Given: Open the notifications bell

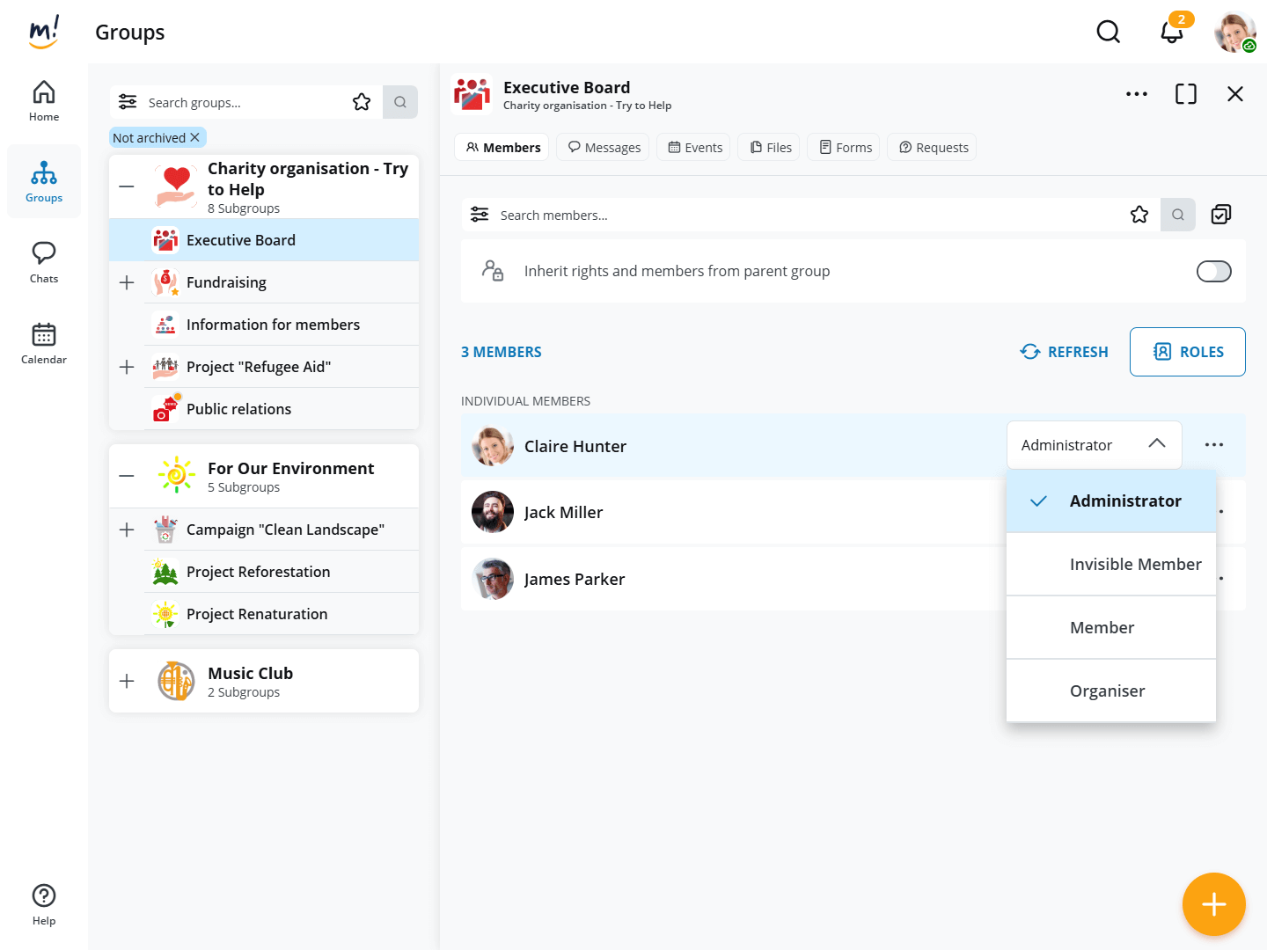Looking at the screenshot, I should (1171, 33).
